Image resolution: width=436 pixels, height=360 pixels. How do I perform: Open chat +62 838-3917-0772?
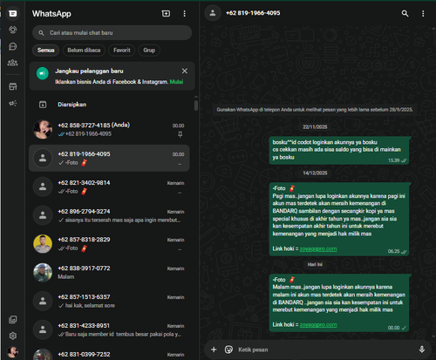[x=109, y=273]
